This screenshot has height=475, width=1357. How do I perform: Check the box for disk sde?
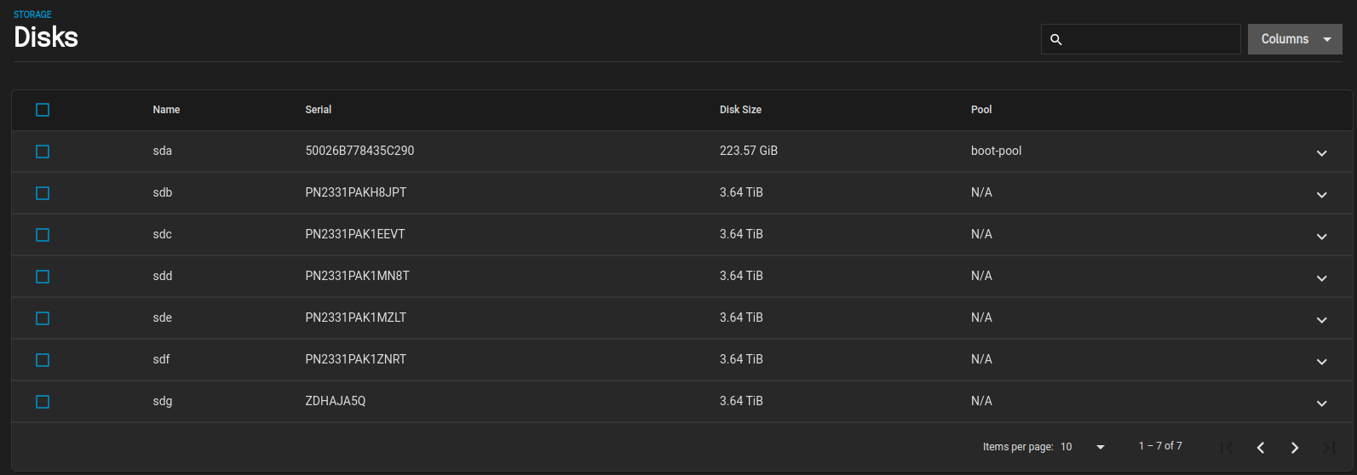(43, 318)
